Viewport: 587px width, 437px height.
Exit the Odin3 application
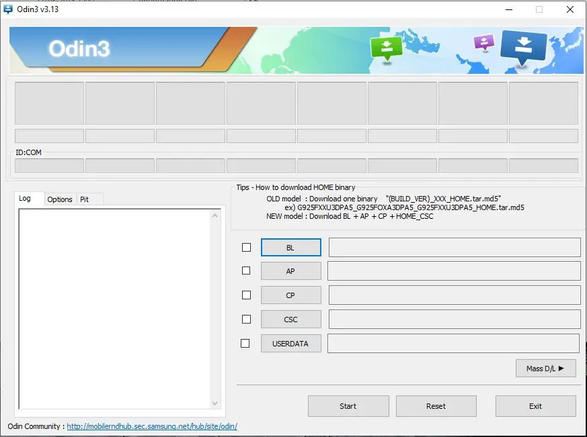tap(536, 406)
